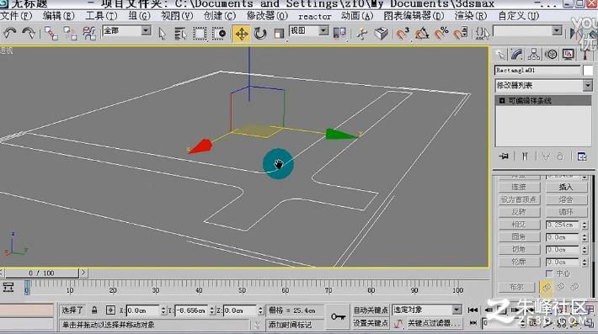Screen dimensions: 598x334
Task: Click the Mirror tool icon
Action: coord(339,34)
